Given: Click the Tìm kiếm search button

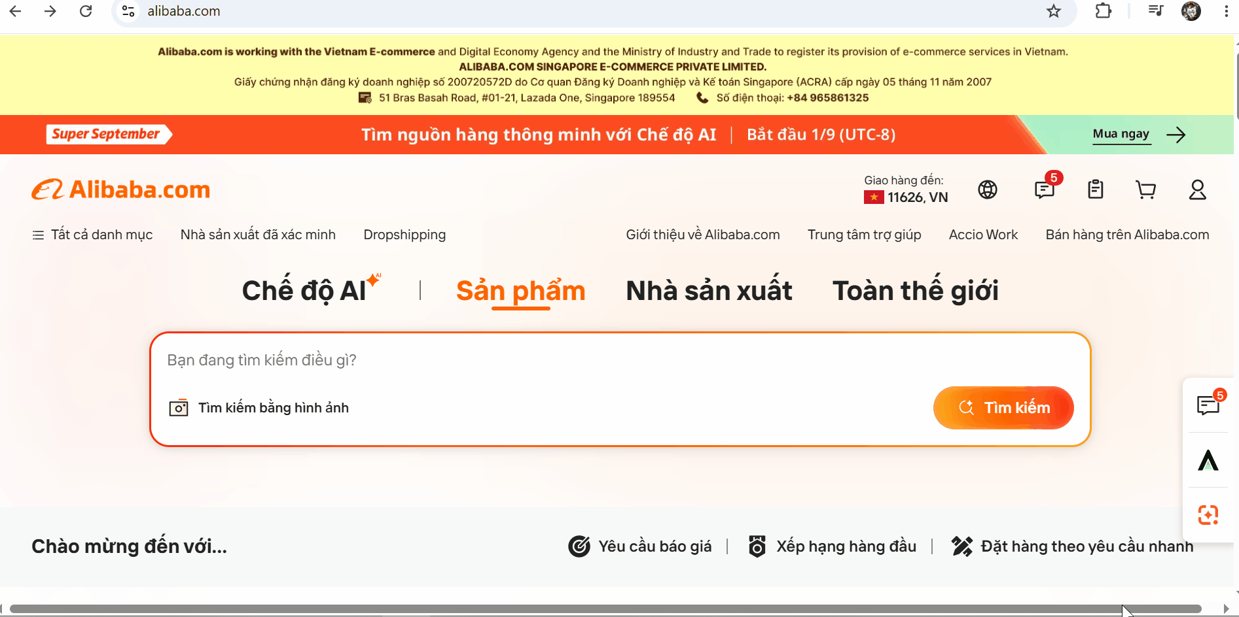Looking at the screenshot, I should pyautogui.click(x=1003, y=408).
